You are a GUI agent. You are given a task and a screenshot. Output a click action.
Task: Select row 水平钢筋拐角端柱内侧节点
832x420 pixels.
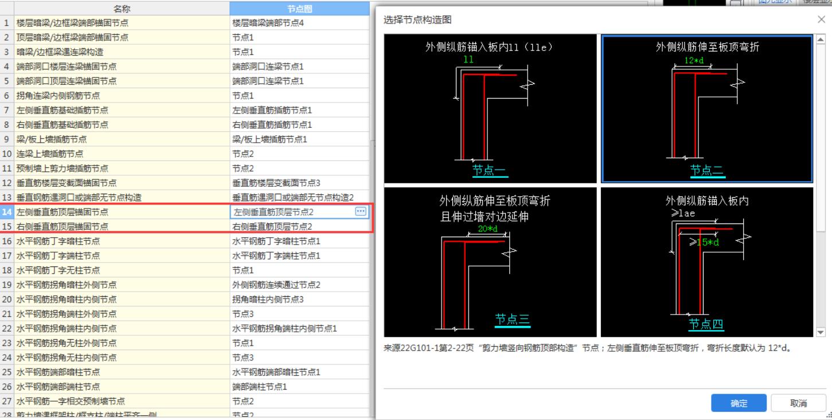coord(122,328)
